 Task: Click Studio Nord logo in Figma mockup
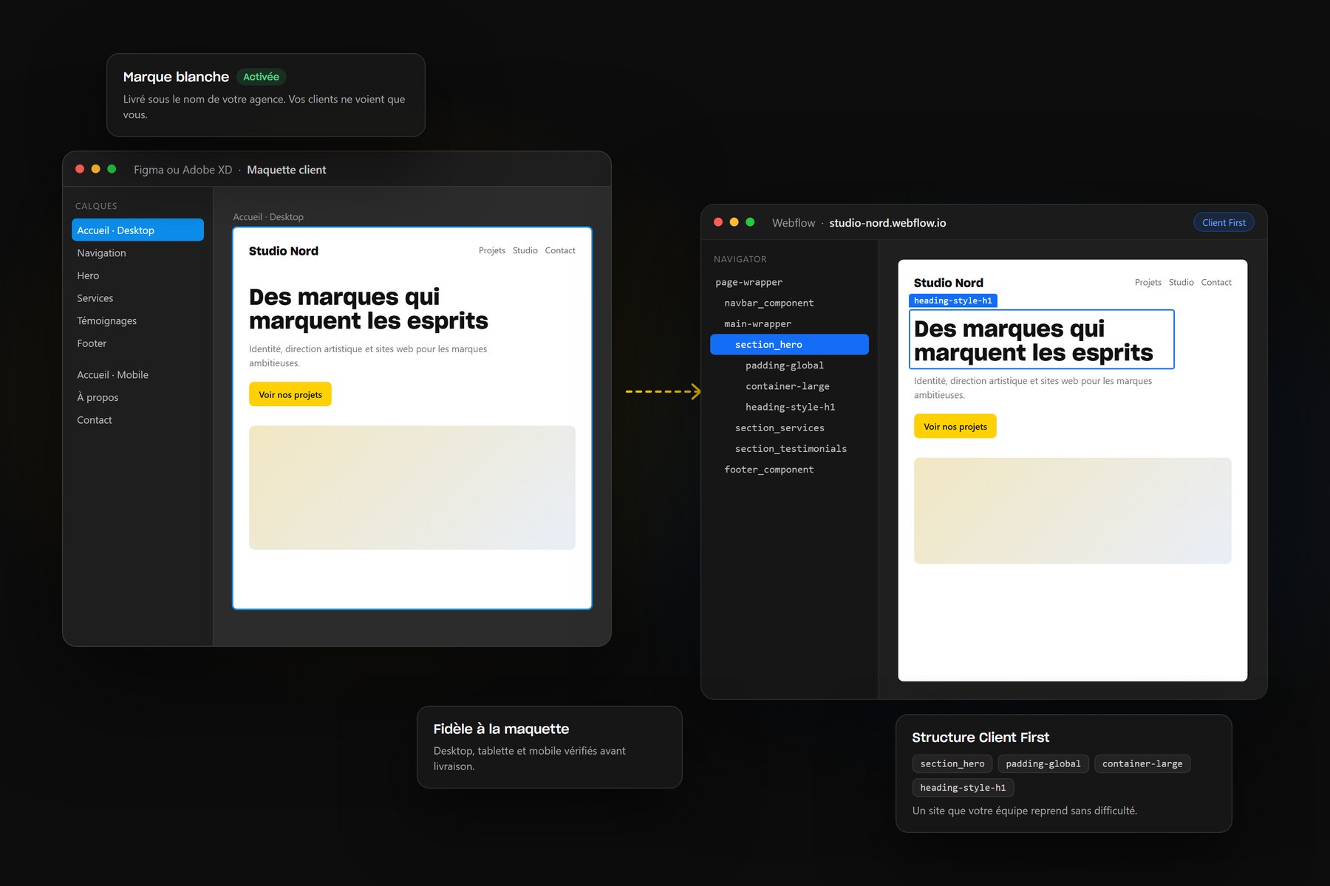coord(284,251)
